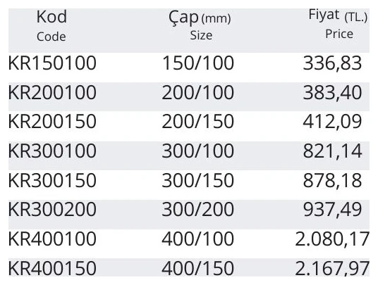Click the 300/200 size cell
Screen dimensions: 378x285
pos(198,210)
